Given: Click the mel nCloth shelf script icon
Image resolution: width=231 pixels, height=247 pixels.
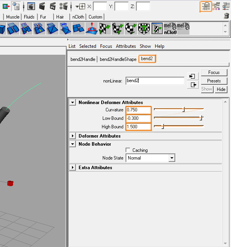Looking at the screenshot, I should tap(170, 28).
